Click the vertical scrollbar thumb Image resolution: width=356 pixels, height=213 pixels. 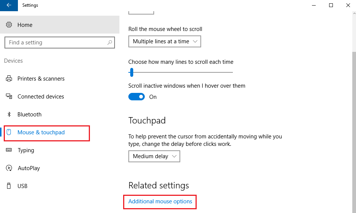[354, 131]
